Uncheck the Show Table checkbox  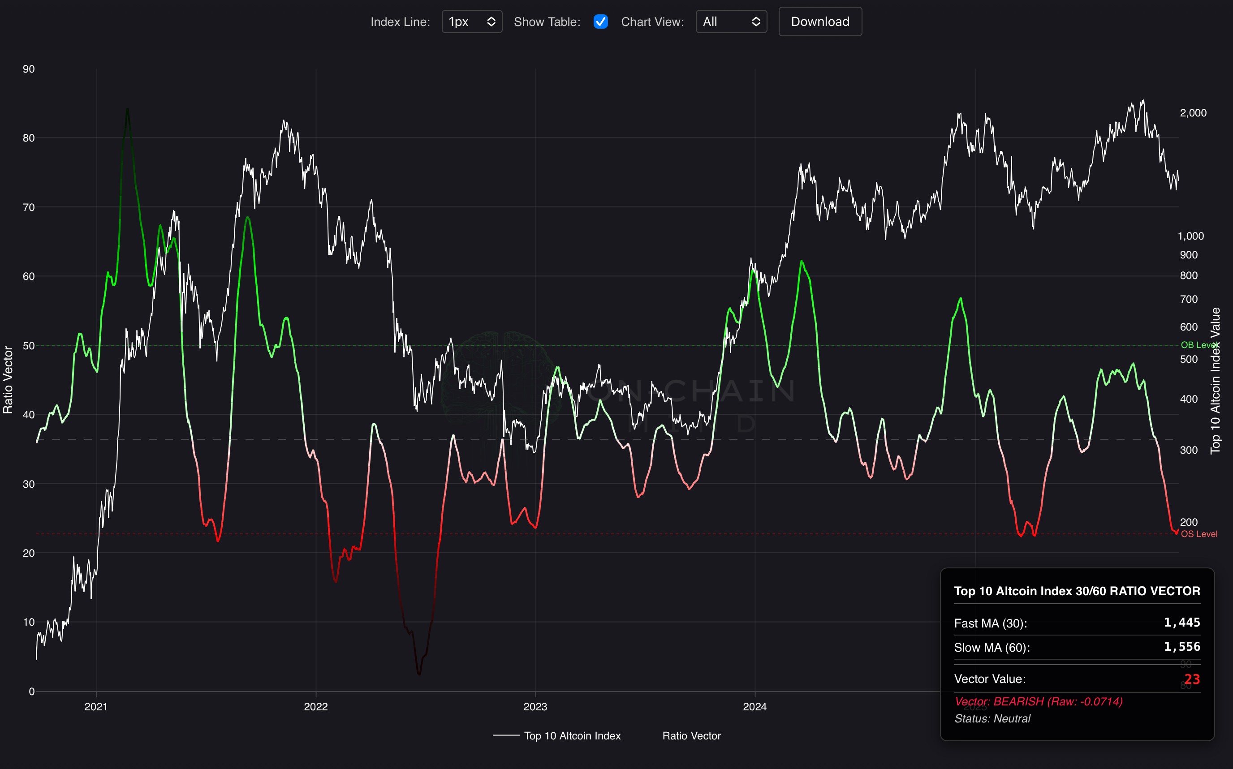600,22
